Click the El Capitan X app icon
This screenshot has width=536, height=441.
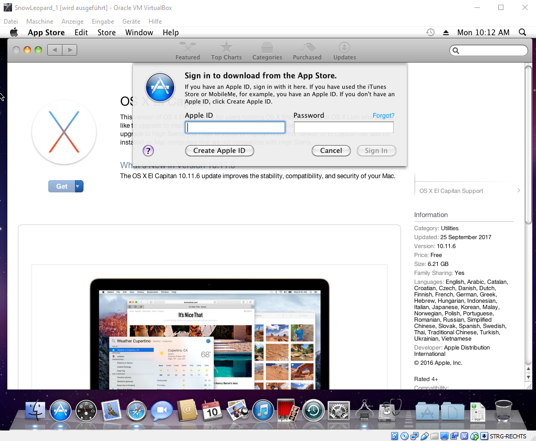pos(64,132)
